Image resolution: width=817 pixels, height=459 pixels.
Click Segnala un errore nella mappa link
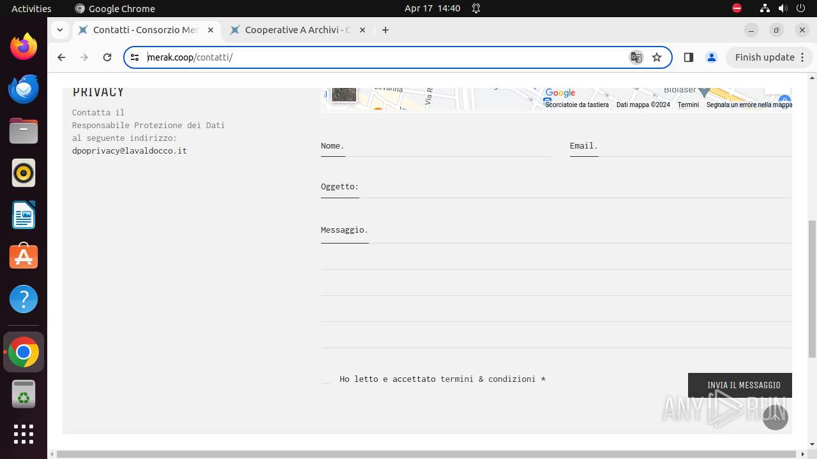749,105
